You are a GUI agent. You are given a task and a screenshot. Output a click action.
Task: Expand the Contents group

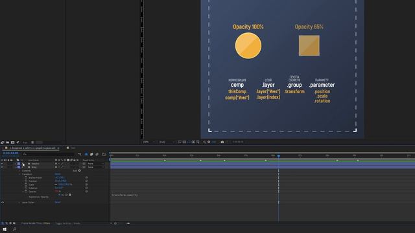(x=19, y=171)
